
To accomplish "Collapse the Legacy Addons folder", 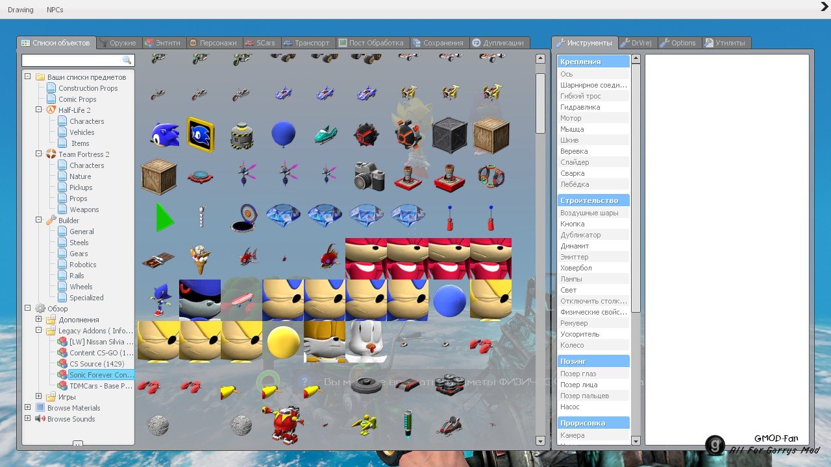I will click(x=39, y=330).
